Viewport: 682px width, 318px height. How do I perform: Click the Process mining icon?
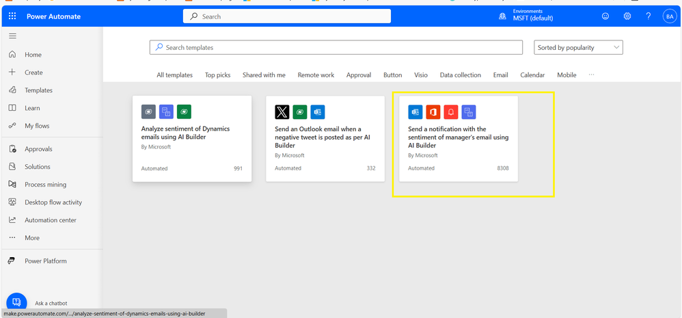pos(12,185)
